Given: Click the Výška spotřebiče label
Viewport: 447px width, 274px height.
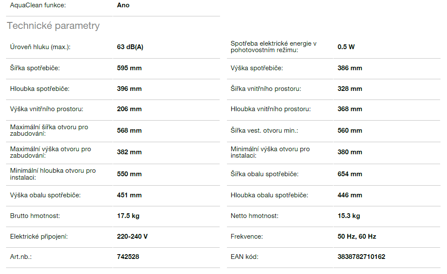Looking at the screenshot, I should click(257, 68).
